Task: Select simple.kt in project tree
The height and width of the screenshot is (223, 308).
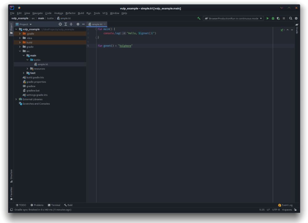Action: tap(43, 64)
